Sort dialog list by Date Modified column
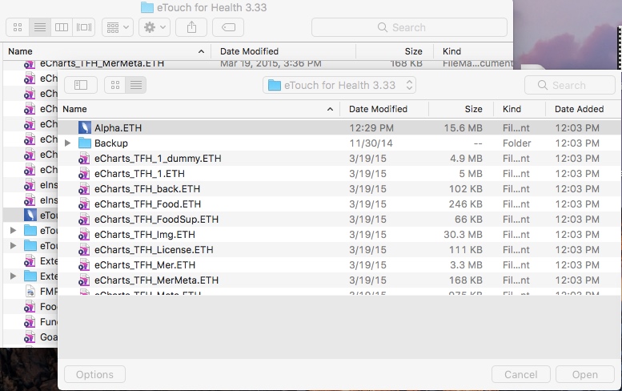This screenshot has width=622, height=391. tap(384, 109)
